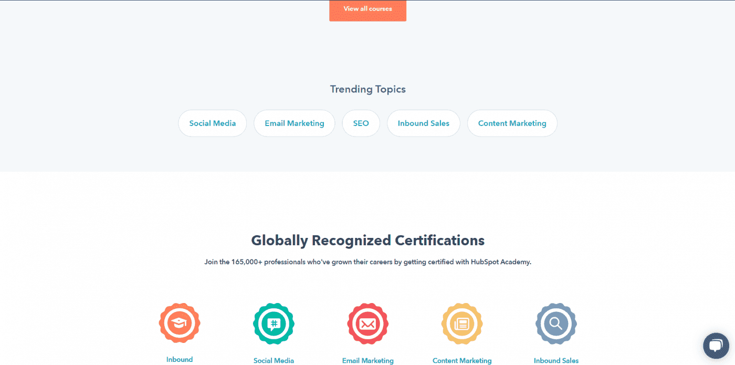Click the Inbound Sales certification badge icon
The height and width of the screenshot is (365, 735).
pos(556,324)
